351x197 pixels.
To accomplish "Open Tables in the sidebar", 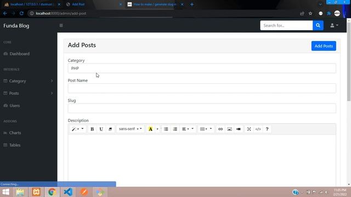I will click(15, 145).
